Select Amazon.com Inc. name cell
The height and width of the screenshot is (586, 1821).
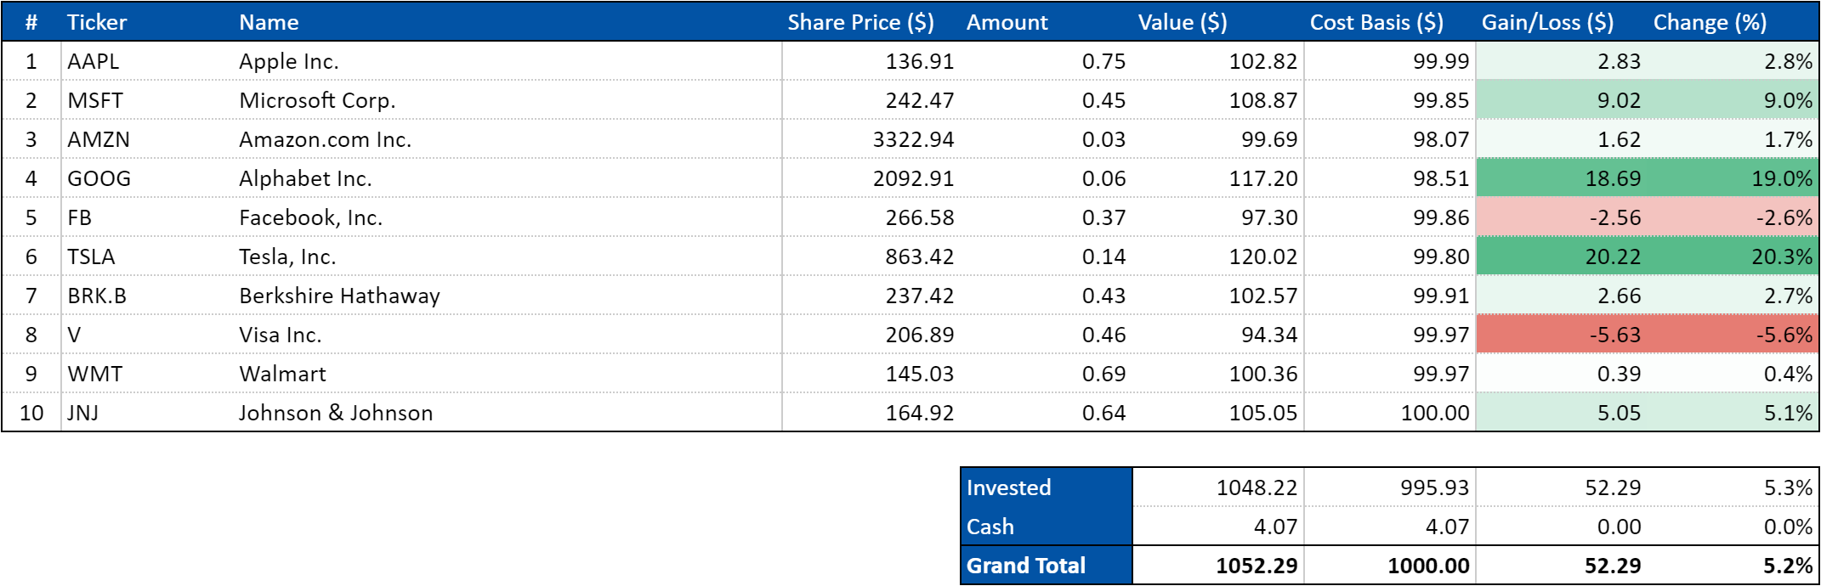[508, 139]
